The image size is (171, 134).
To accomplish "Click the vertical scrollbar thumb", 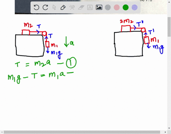I will 169,27.
